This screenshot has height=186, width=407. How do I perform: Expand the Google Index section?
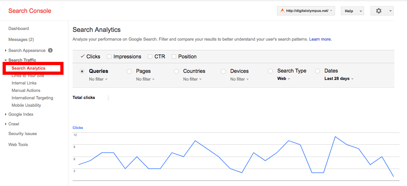21,114
